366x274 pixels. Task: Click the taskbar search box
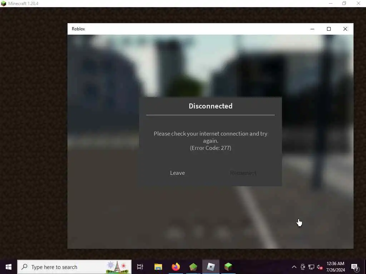point(74,267)
